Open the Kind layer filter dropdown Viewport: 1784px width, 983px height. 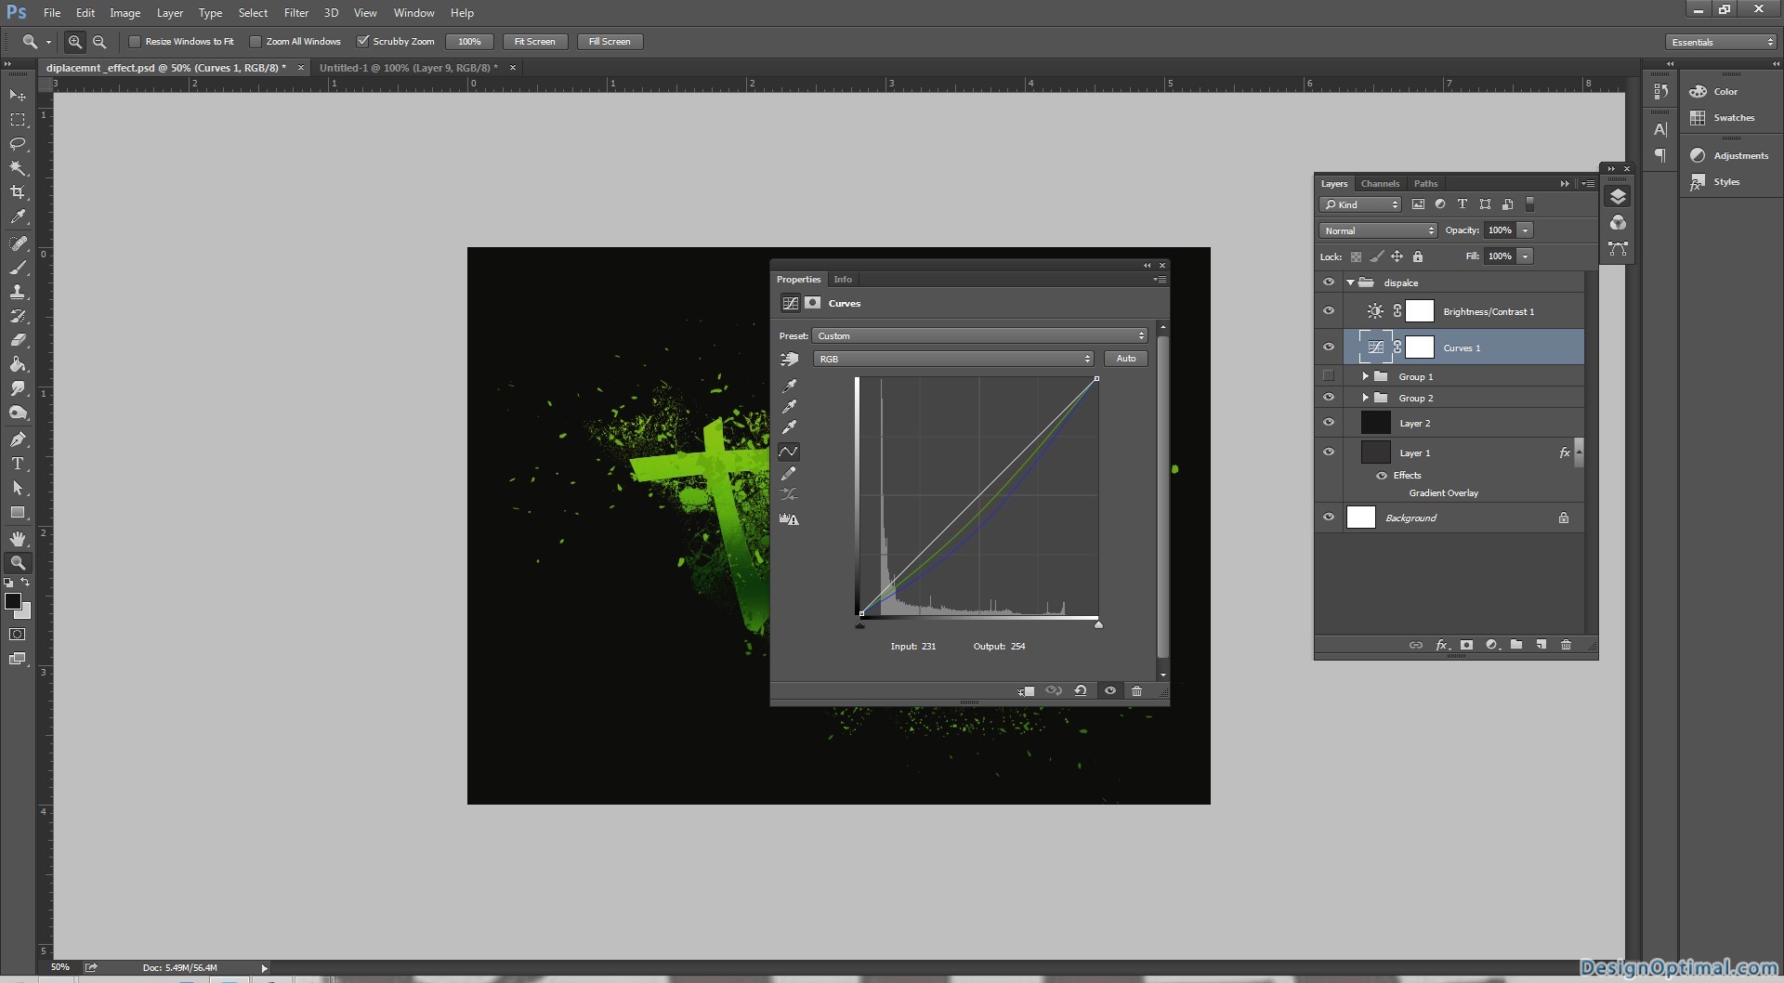[x=1360, y=204]
